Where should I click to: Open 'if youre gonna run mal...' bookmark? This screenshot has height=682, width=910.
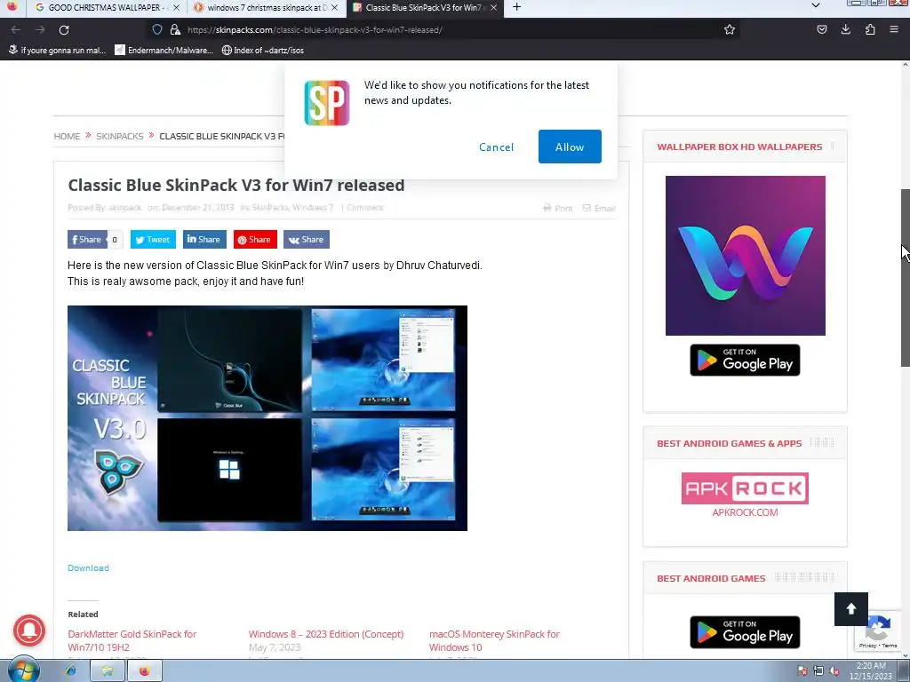57,51
